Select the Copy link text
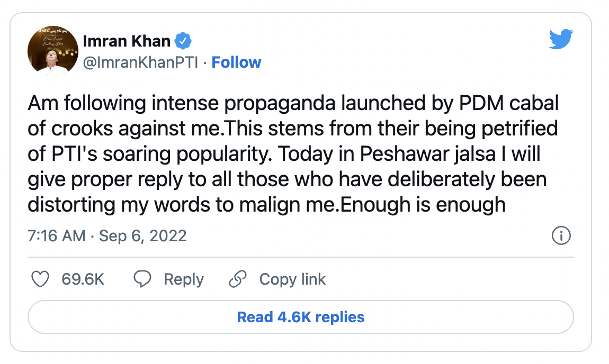 point(292,279)
